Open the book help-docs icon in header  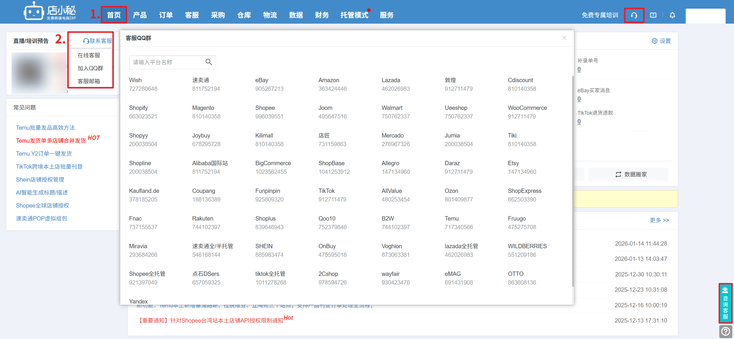coord(653,15)
